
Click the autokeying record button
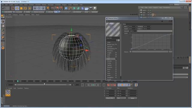pyautogui.click(x=112, y=85)
